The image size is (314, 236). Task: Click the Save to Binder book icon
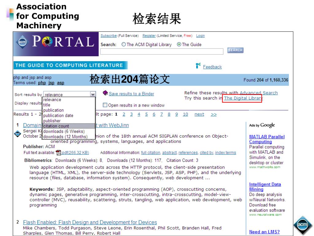[105, 93]
